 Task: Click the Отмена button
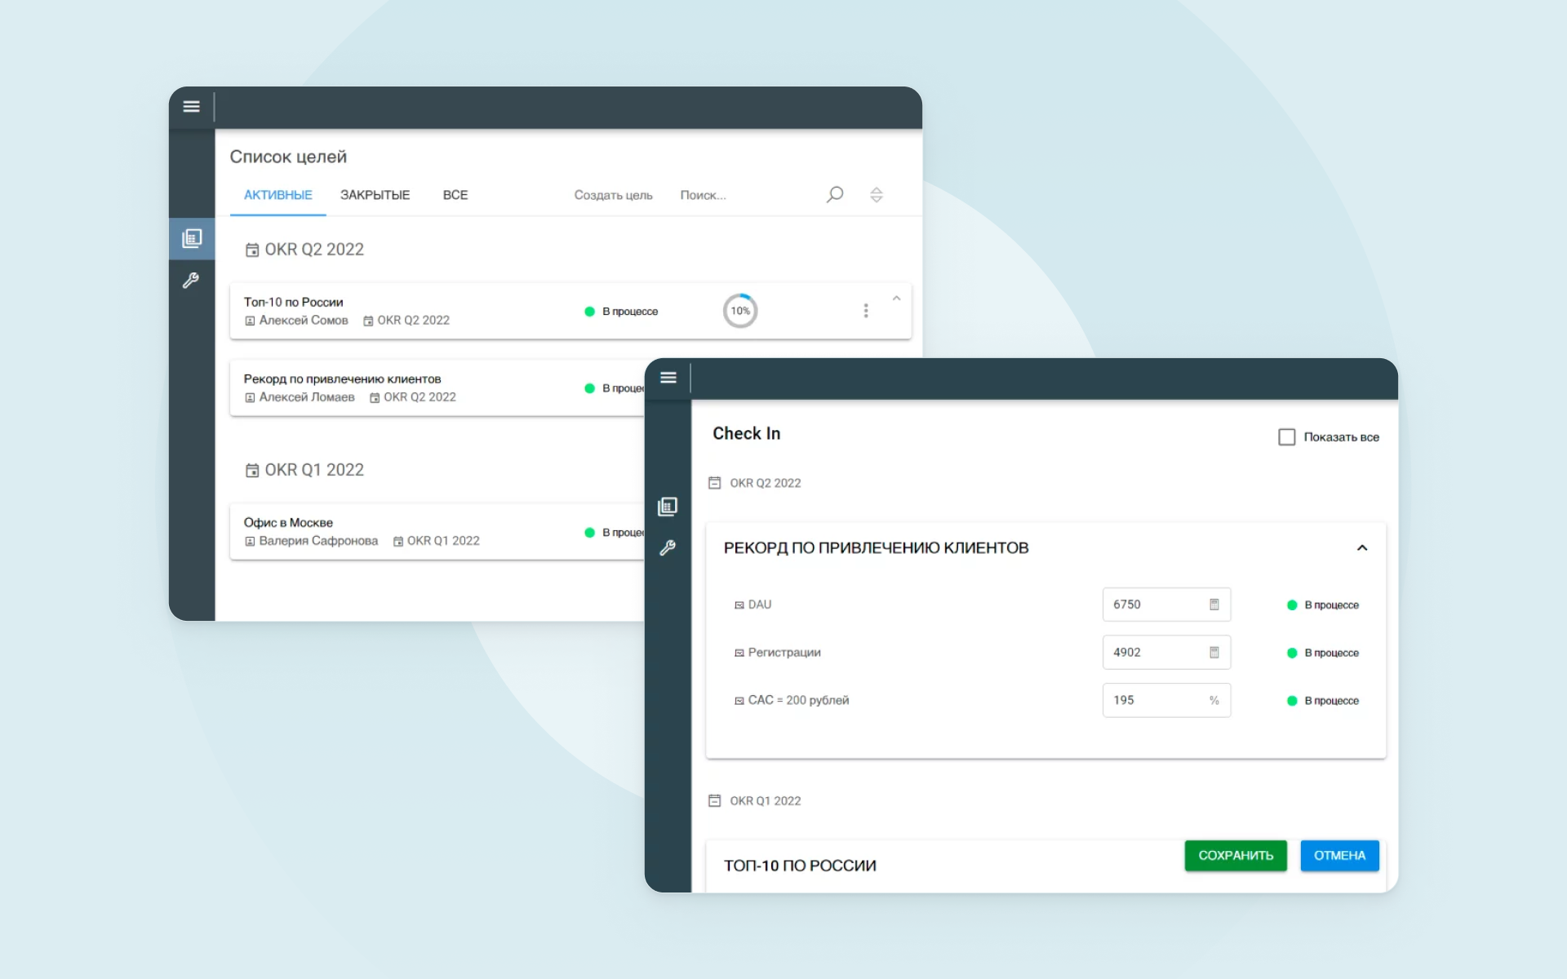[x=1338, y=856]
